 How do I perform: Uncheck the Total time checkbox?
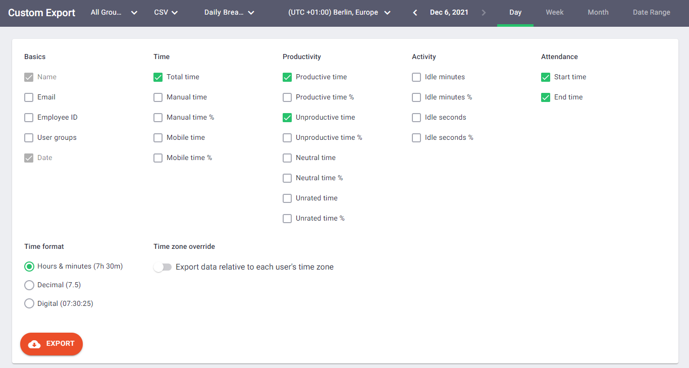tap(158, 77)
